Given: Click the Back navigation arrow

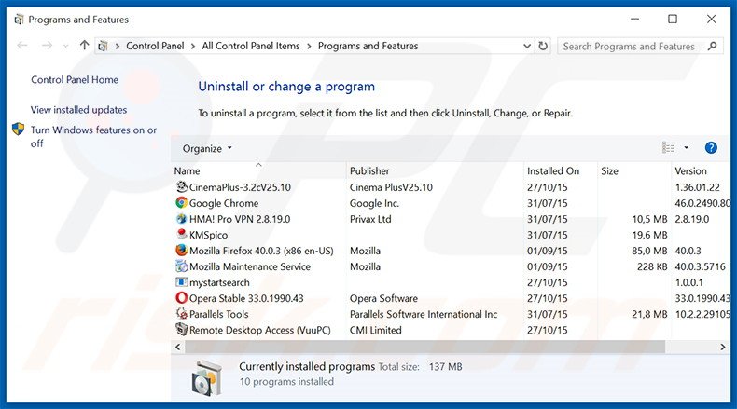Looking at the screenshot, I should pos(22,46).
